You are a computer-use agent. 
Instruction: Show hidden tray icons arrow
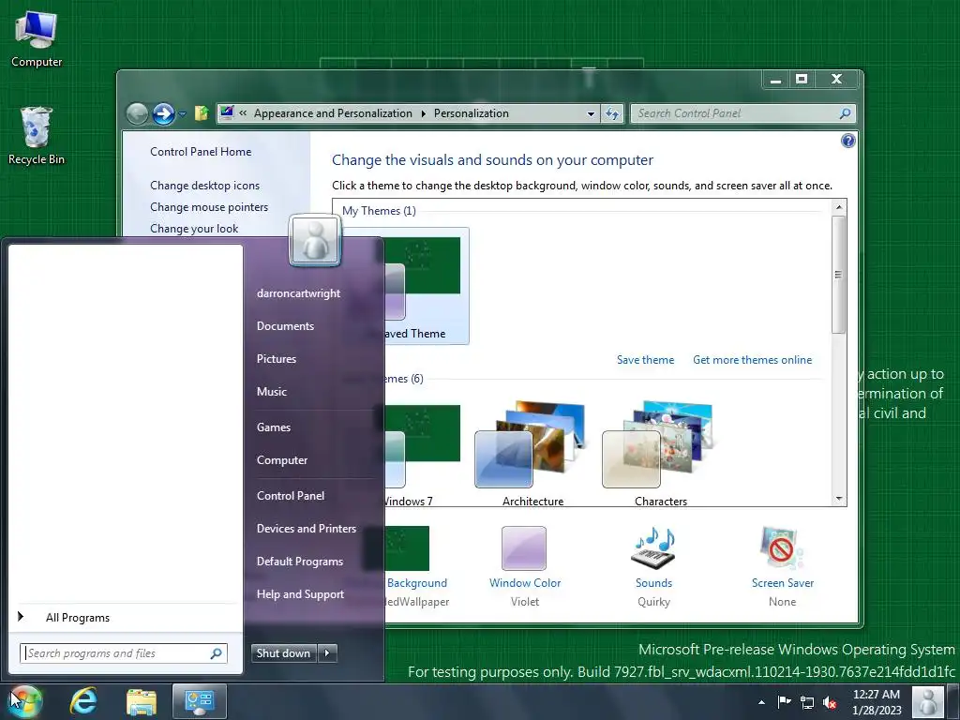click(761, 702)
